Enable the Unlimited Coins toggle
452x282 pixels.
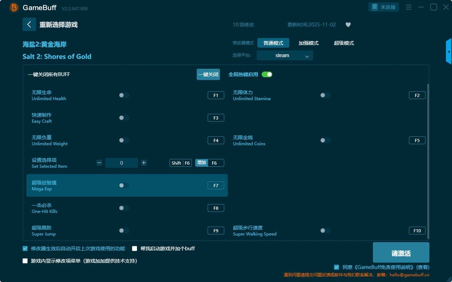point(325,140)
